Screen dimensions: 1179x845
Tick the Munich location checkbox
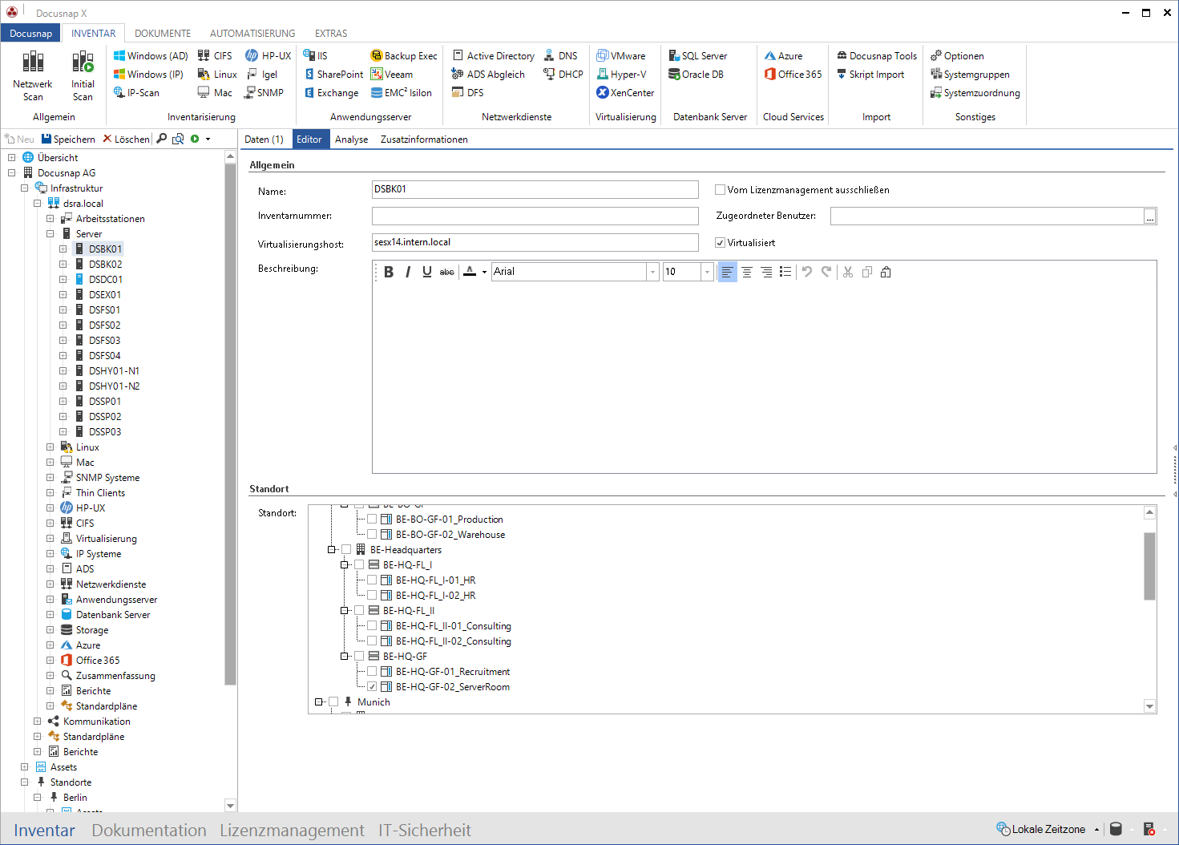point(333,702)
